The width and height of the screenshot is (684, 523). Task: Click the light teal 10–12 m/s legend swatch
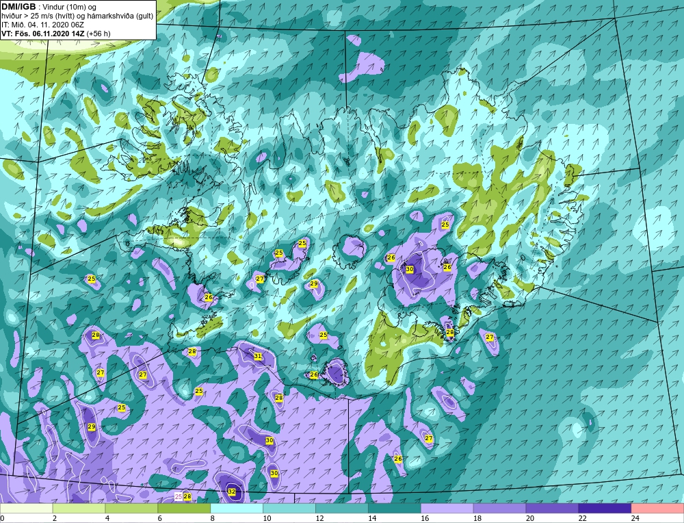click(x=289, y=509)
